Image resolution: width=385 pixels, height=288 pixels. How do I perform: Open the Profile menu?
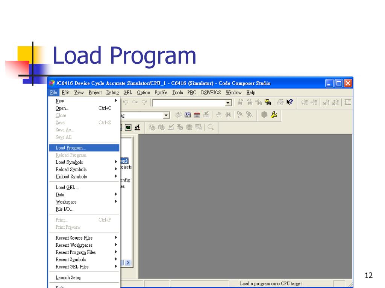161,93
